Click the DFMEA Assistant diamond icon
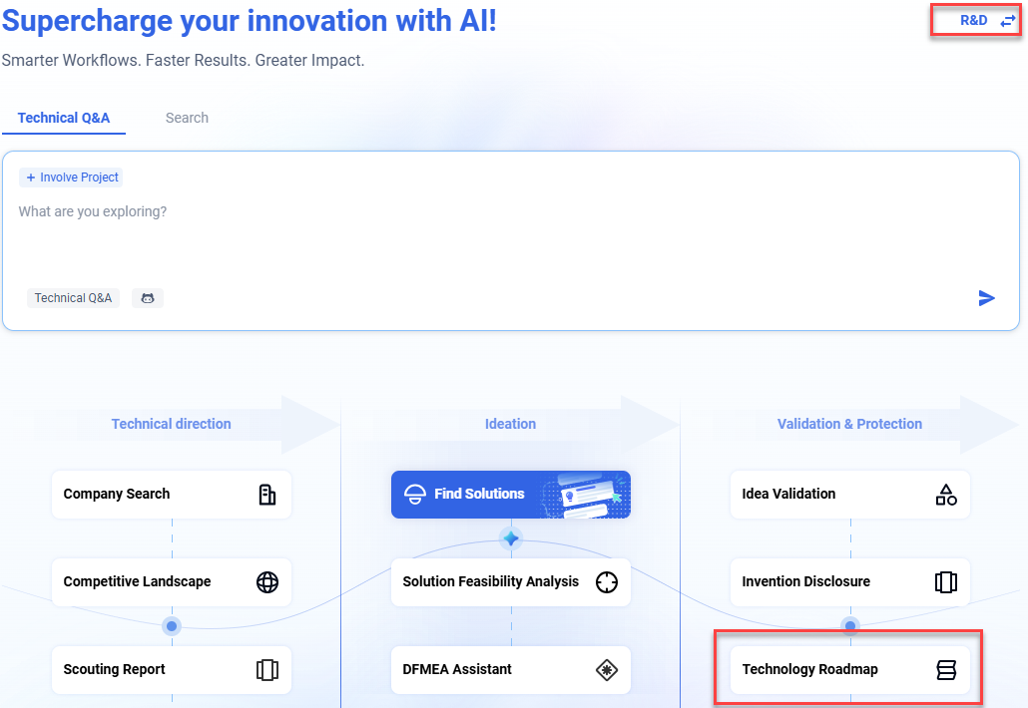Image resolution: width=1028 pixels, height=708 pixels. 606,670
